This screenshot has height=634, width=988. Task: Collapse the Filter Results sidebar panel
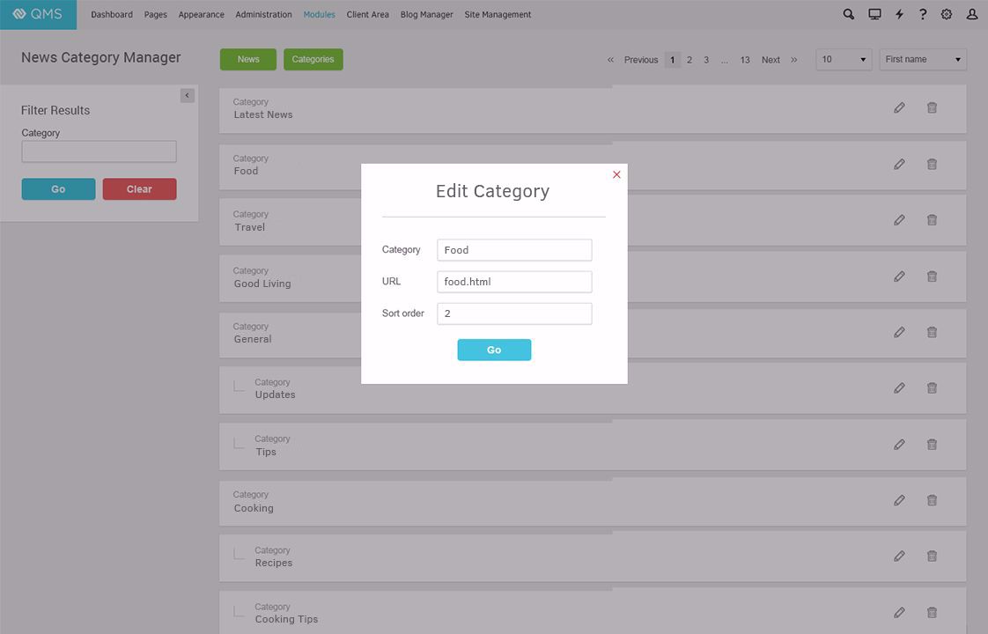click(187, 95)
